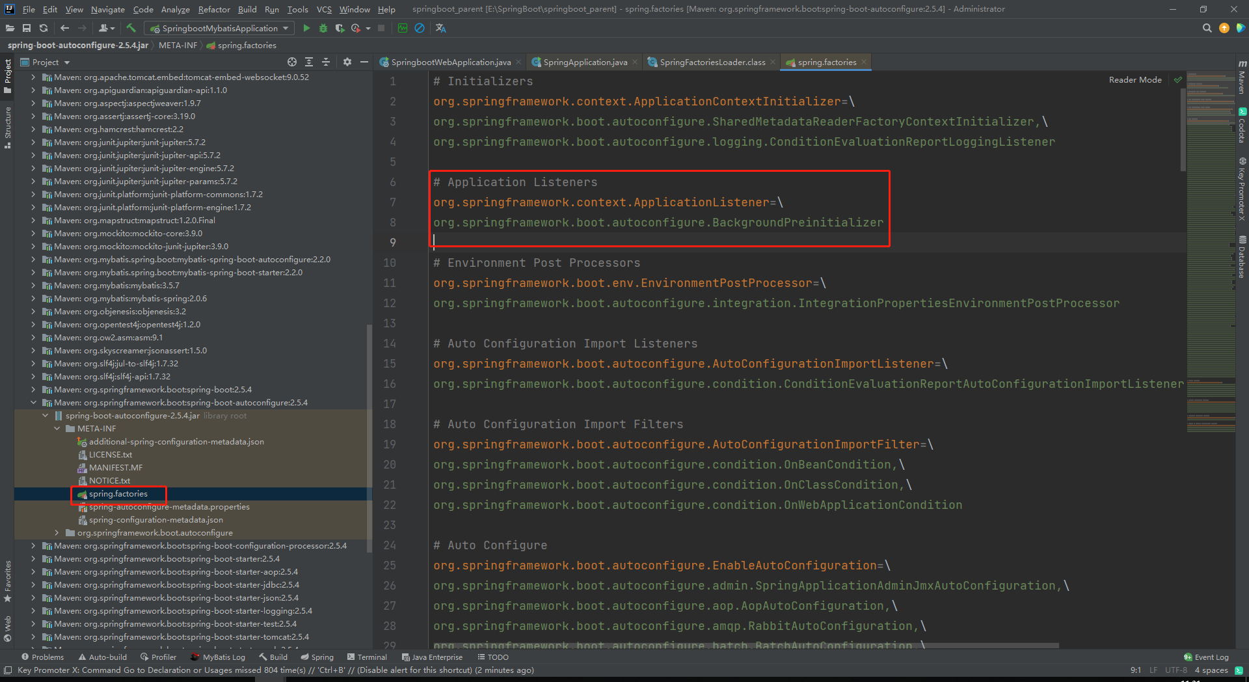
Task: Run the SpringbootMybatisApplication with the Run icon
Action: pyautogui.click(x=306, y=28)
